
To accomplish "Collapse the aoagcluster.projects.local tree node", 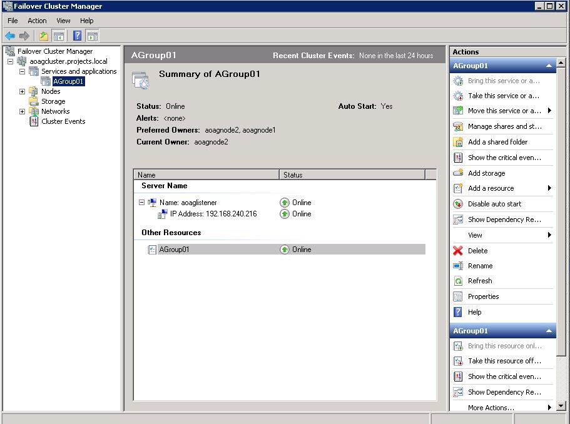I will pyautogui.click(x=10, y=61).
